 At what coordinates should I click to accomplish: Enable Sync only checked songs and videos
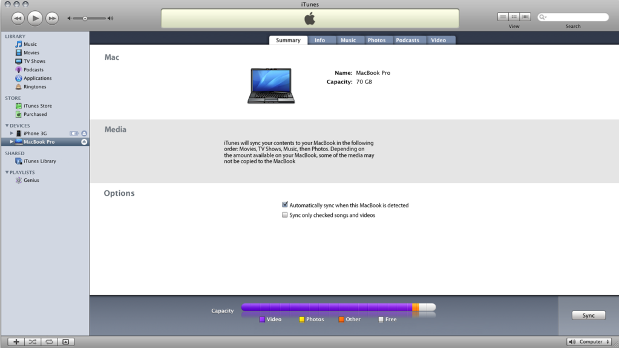(x=284, y=215)
